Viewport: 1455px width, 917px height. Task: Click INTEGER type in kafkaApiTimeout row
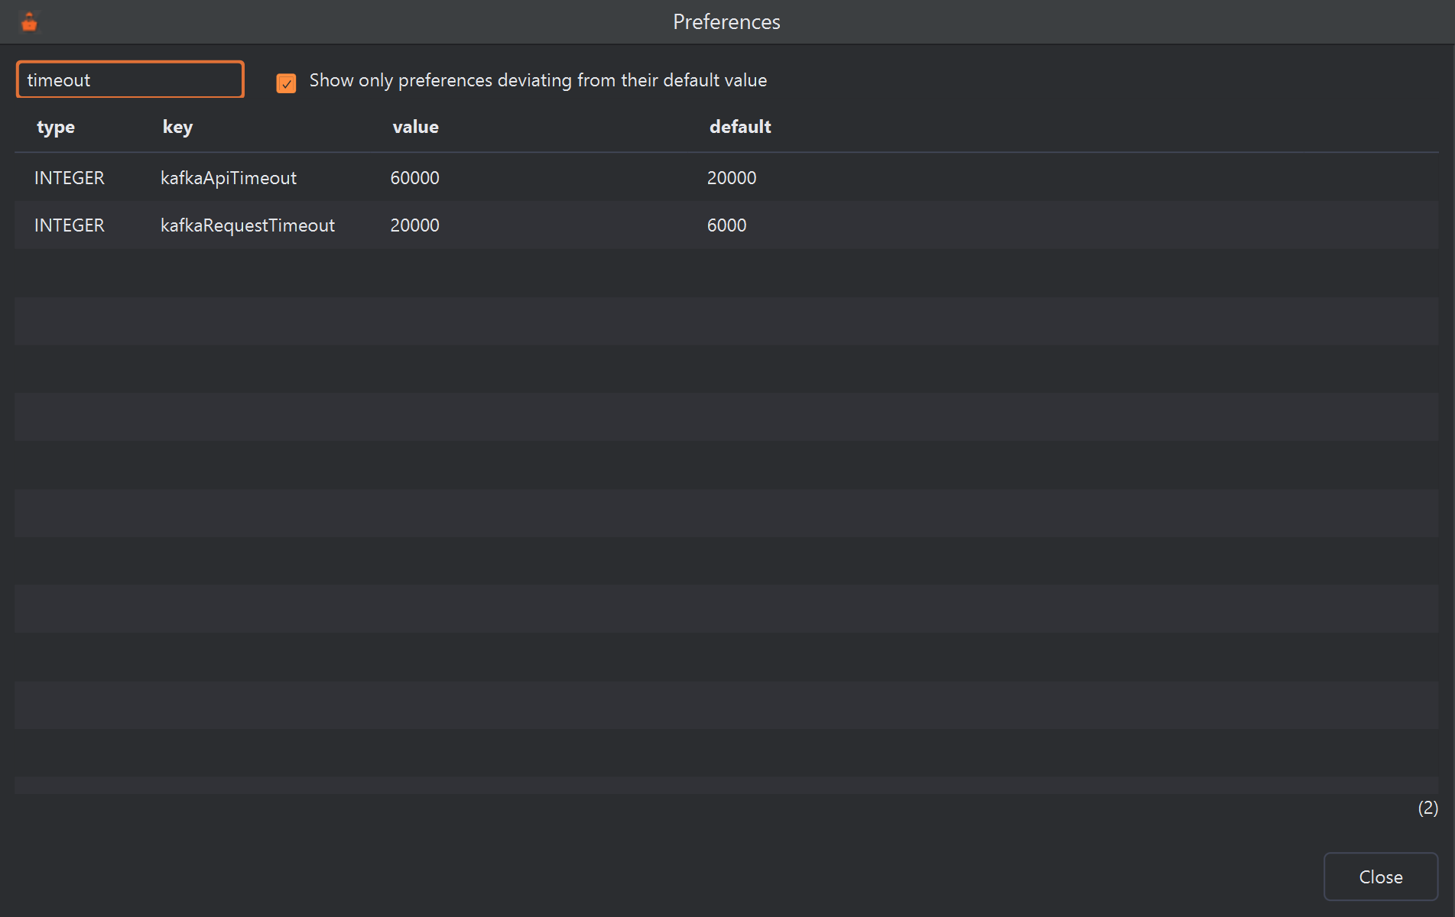click(70, 178)
